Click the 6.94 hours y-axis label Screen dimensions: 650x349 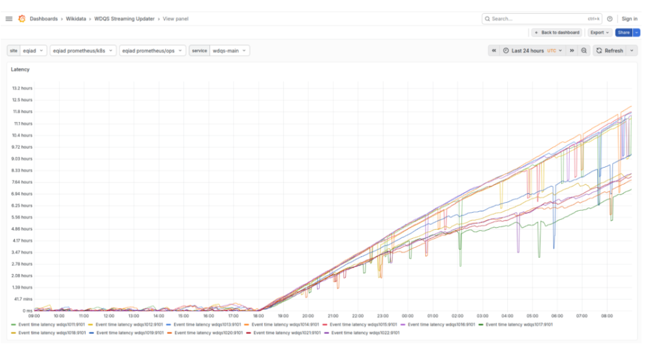coord(22,194)
